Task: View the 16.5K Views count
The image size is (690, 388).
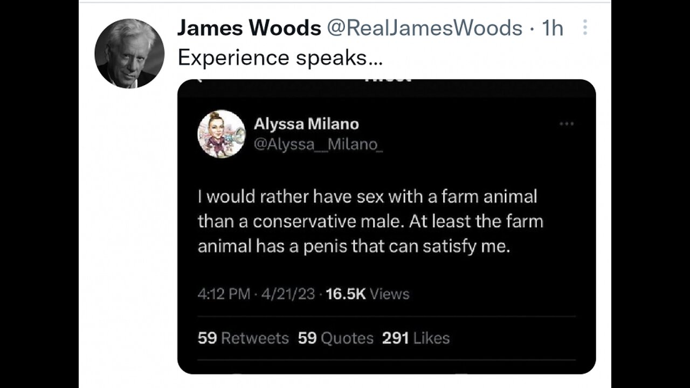Action: 368,294
